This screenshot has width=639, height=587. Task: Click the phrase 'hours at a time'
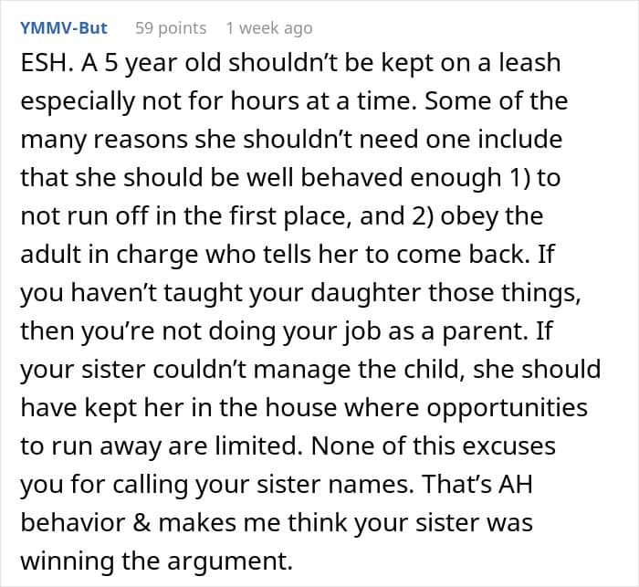319,101
